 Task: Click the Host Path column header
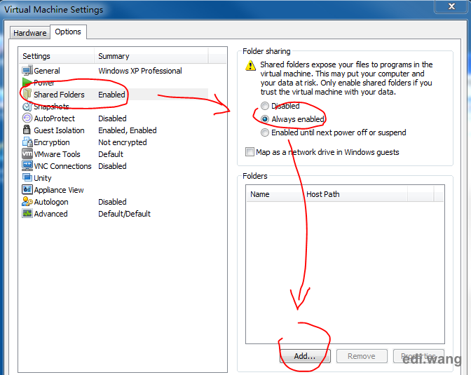click(355, 194)
